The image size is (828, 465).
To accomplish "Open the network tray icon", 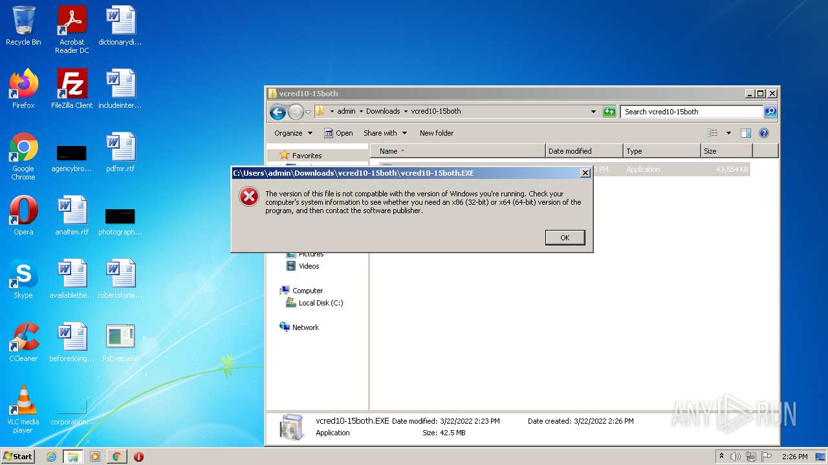I will pos(751,457).
